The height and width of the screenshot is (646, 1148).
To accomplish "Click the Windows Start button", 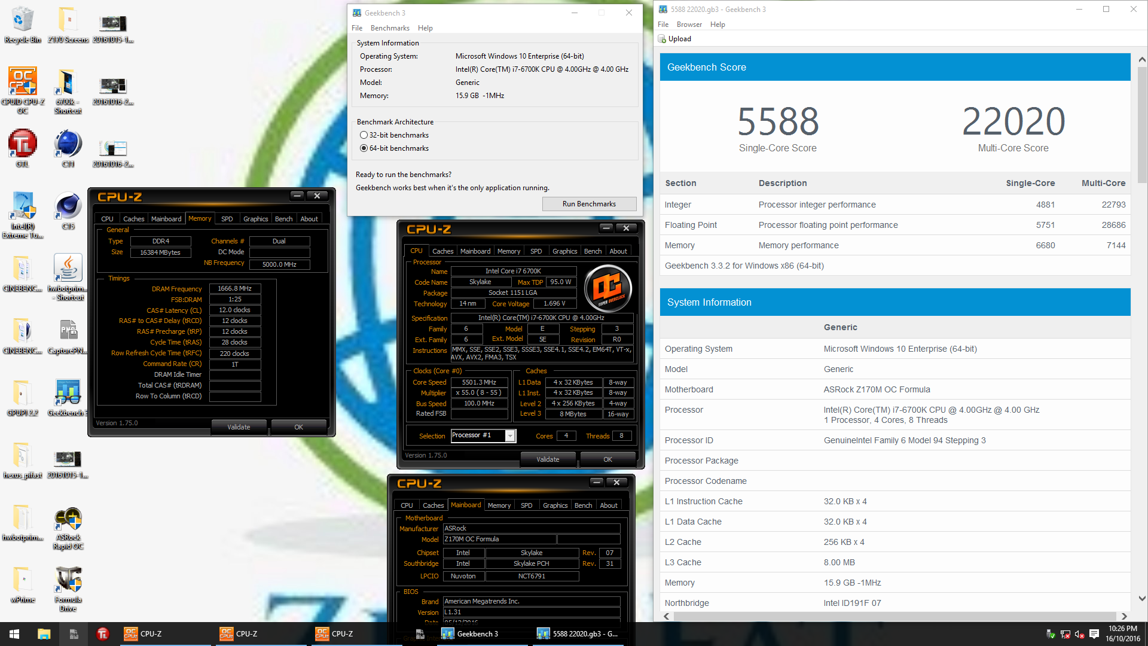I will coord(14,634).
